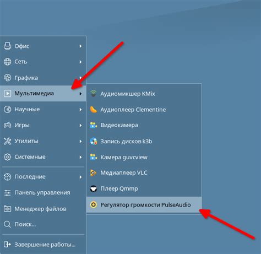
Task: Click the globe icon beside Сеть
Action: 7,62
